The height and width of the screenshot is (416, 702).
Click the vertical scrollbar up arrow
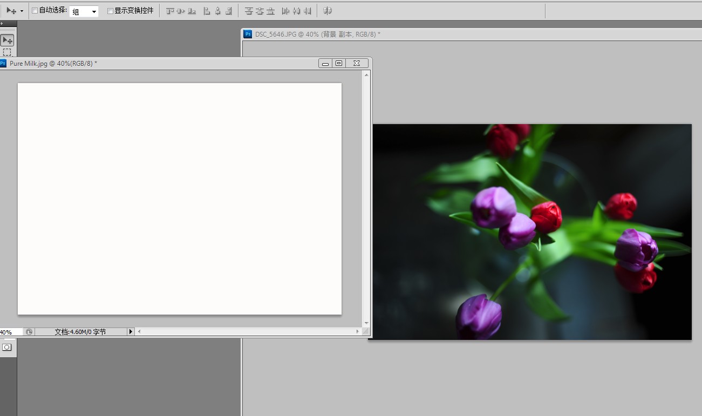click(x=367, y=74)
